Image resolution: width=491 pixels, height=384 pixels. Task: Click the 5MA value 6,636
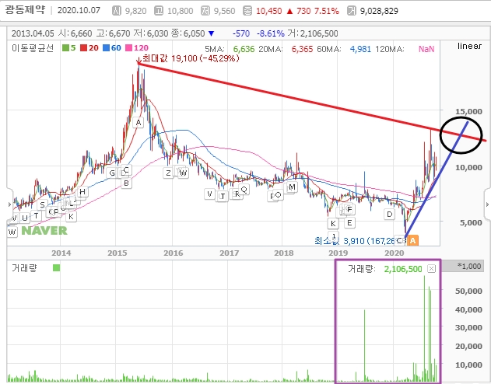coord(244,49)
